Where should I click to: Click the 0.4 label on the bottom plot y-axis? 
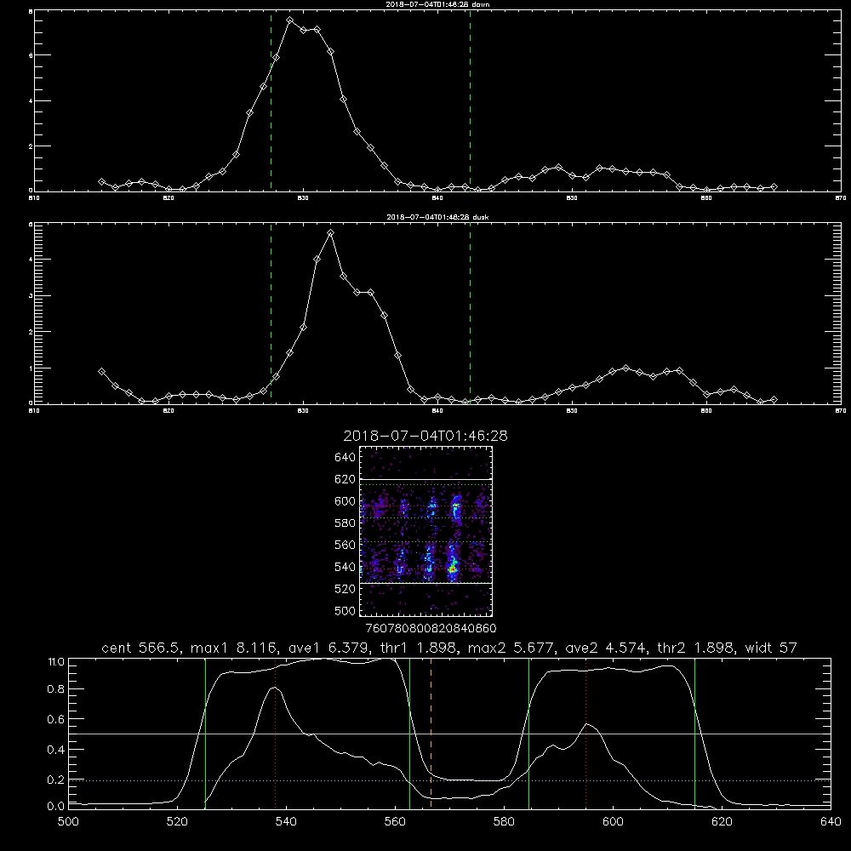click(56, 750)
